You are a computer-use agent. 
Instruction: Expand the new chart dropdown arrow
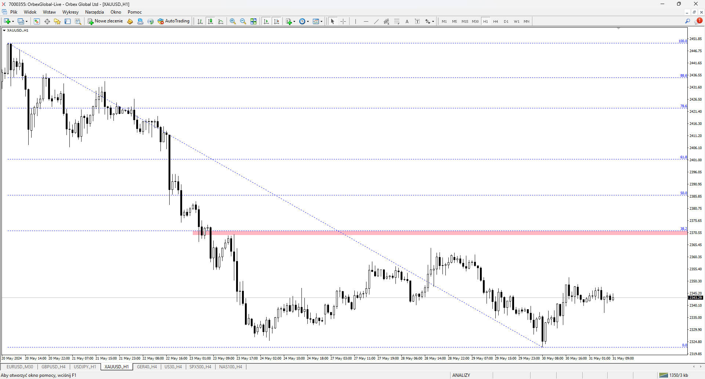tap(13, 21)
